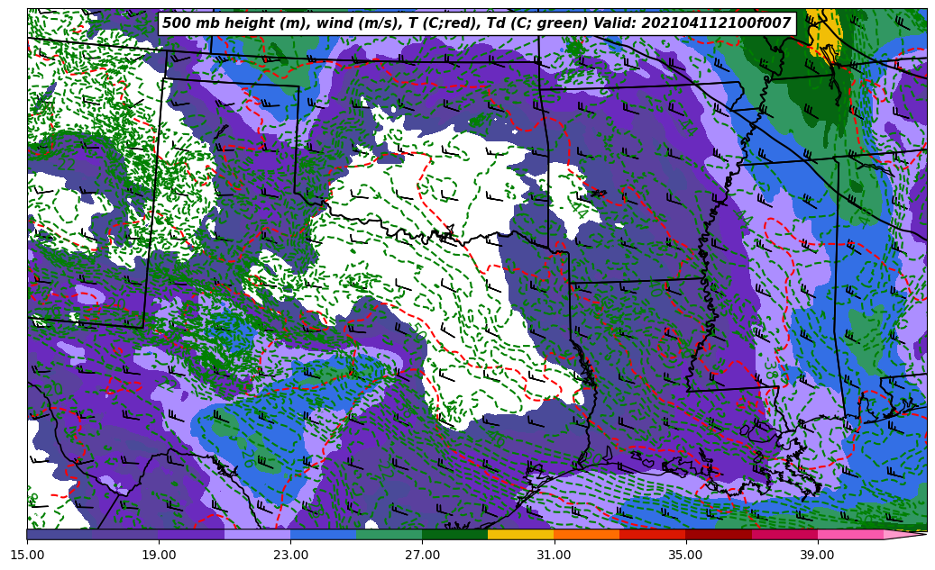Click the 31.00 colorbar tick label
This screenshot has width=935, height=570.
tap(554, 555)
